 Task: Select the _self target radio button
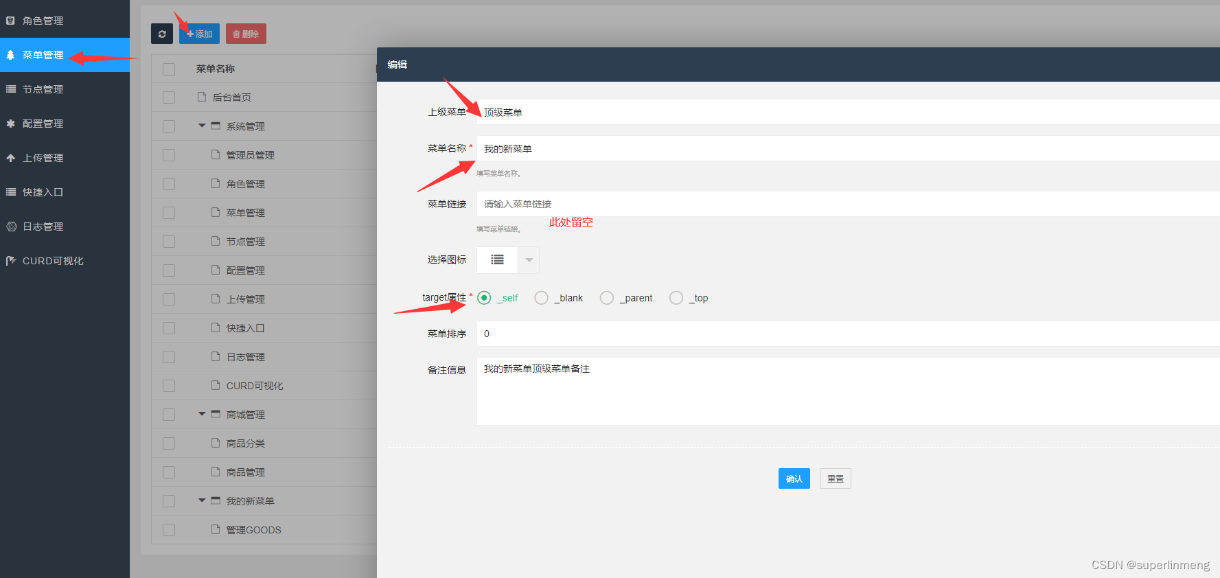[x=484, y=298]
